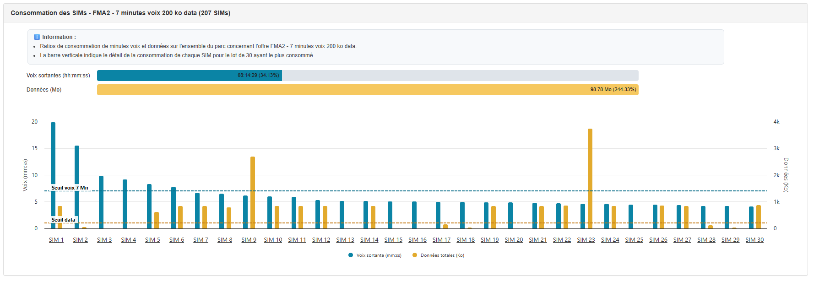
Task: Click the SIM 20 label
Action: 514,240
